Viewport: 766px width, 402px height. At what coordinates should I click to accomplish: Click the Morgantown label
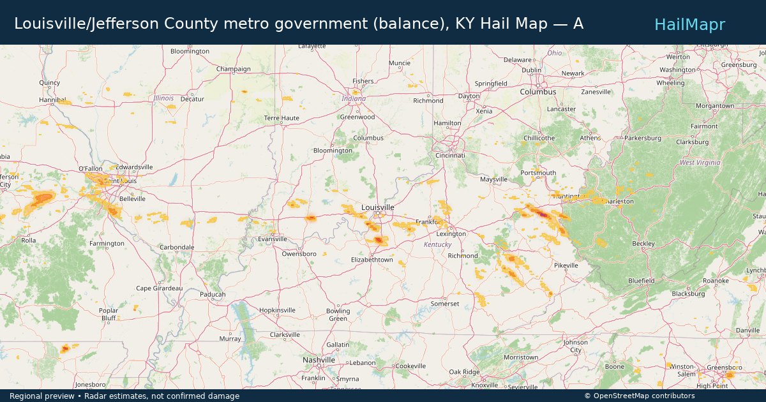pyautogui.click(x=715, y=106)
